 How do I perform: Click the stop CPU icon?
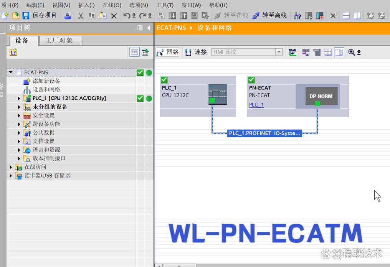[320, 16]
